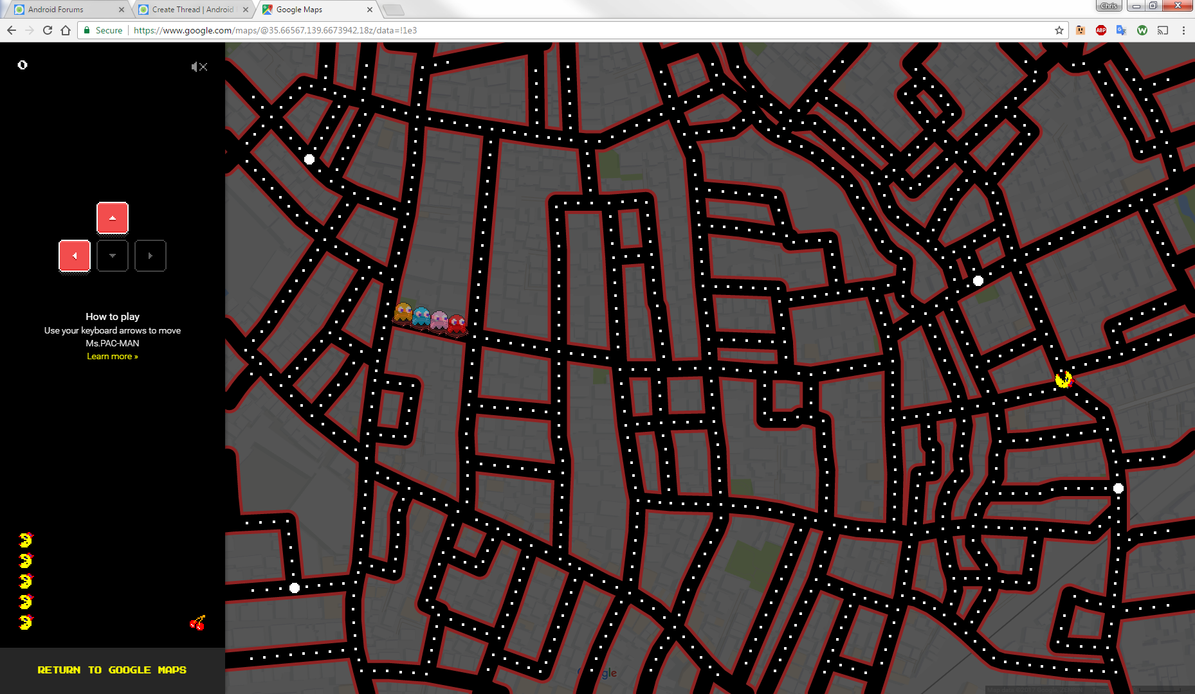This screenshot has height=694, width=1195.
Task: Click the down arrow control button
Action: pos(113,256)
